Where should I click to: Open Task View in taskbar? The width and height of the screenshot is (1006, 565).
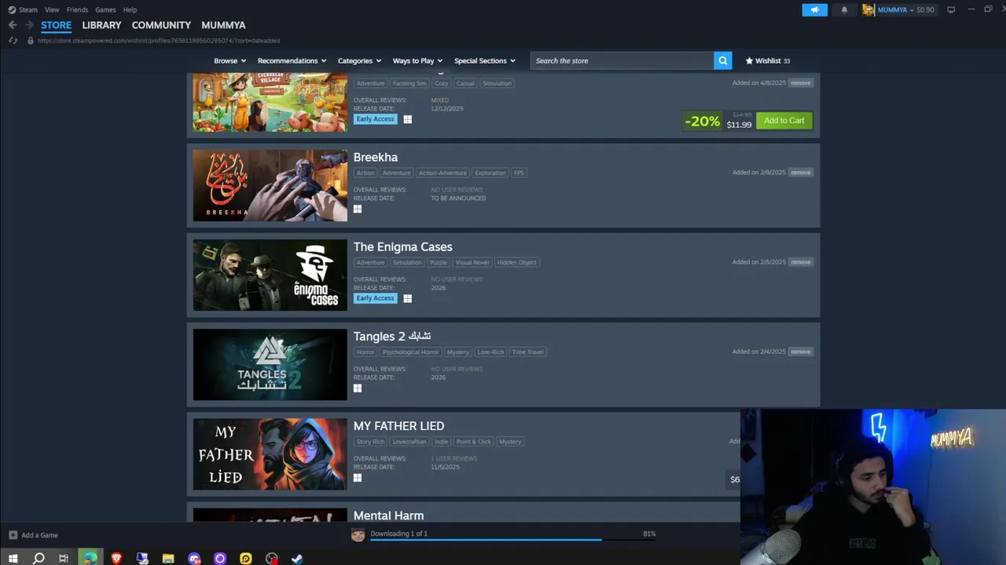[x=64, y=559]
